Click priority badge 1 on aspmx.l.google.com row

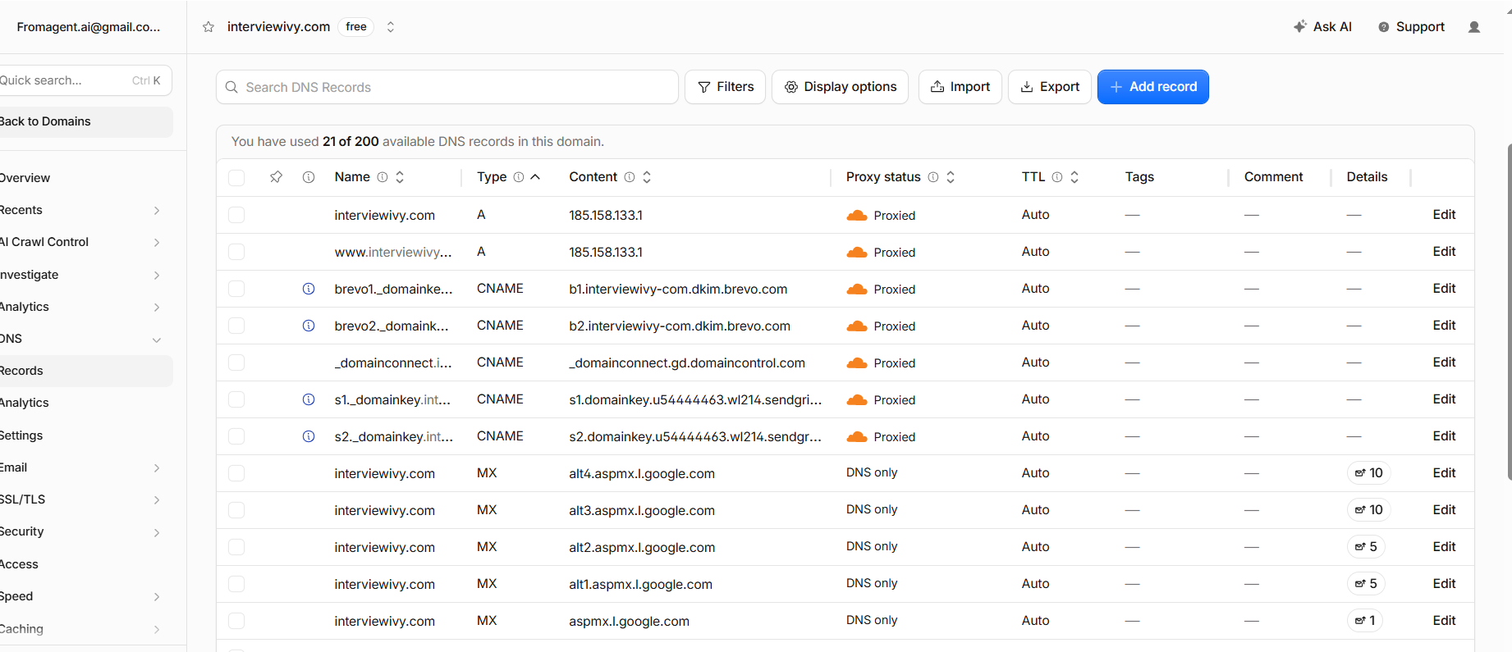(1365, 621)
